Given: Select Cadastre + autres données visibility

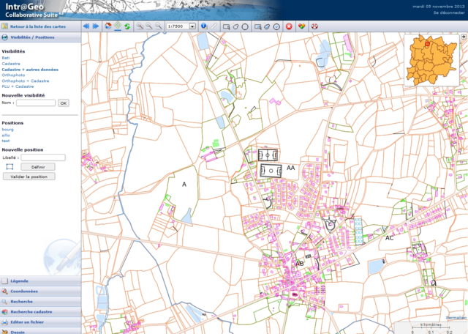Looking at the screenshot, I should 30,70.
